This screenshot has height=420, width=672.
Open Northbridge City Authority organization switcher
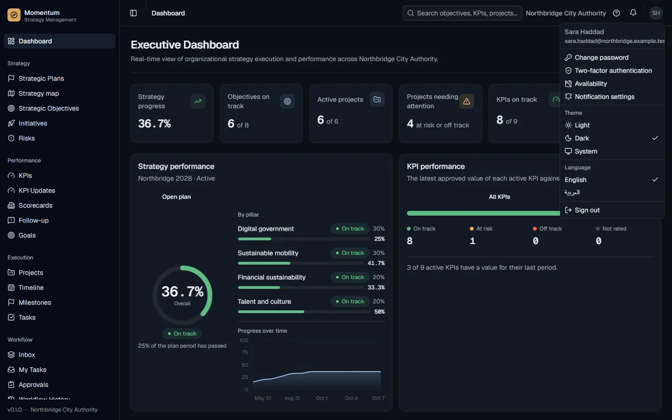click(566, 13)
